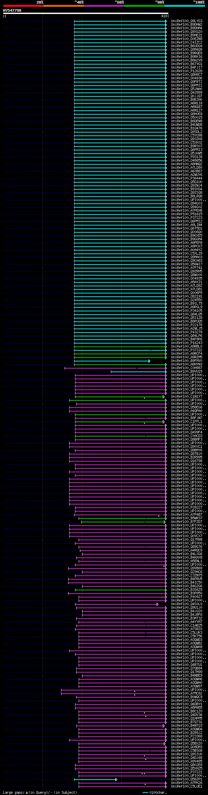
Task: Select the UniRef100_P36444 label
Action: point(187,179)
